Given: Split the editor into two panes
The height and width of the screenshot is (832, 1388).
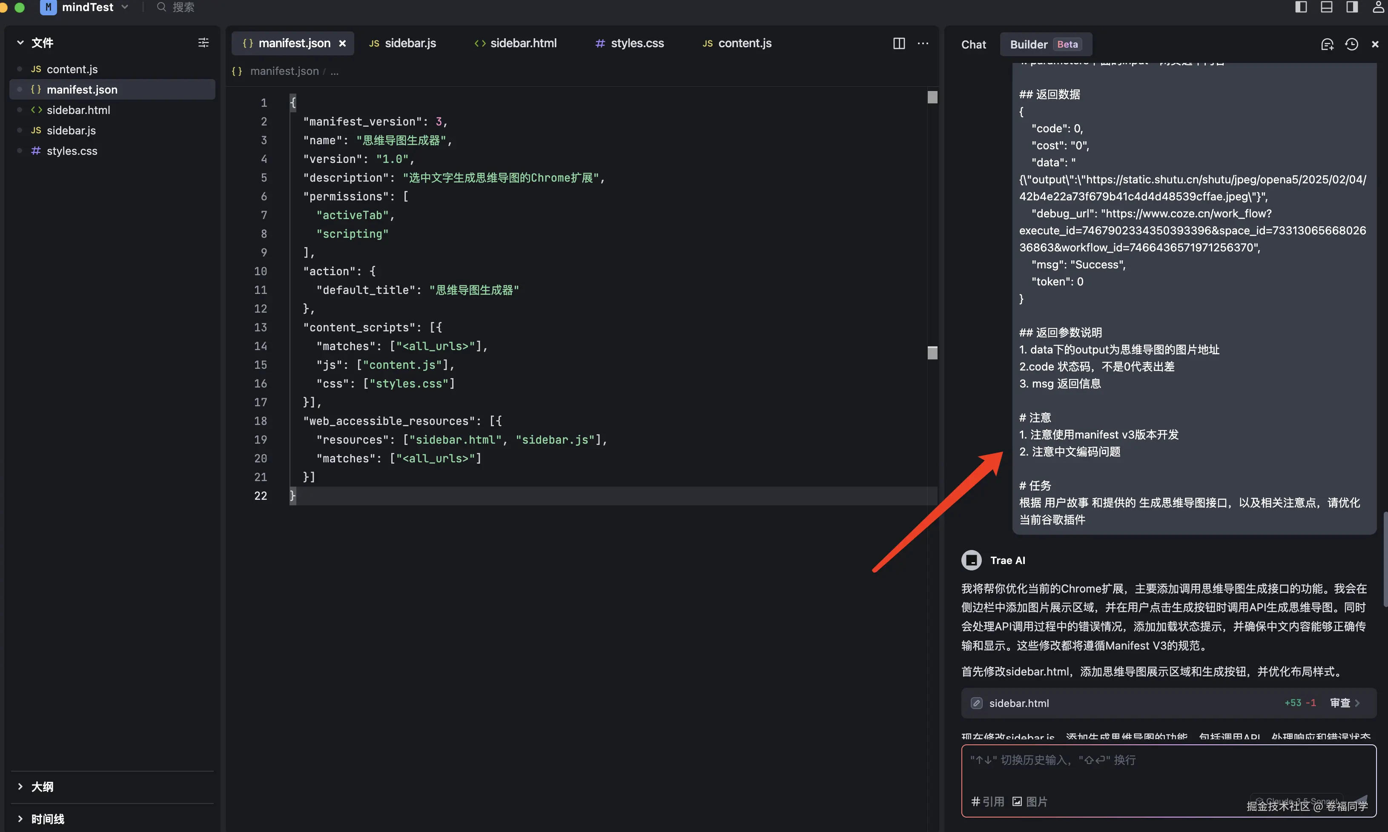Looking at the screenshot, I should [x=899, y=43].
